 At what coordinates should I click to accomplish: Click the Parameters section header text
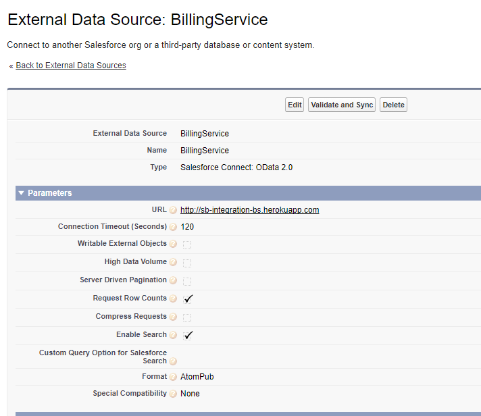(x=50, y=193)
